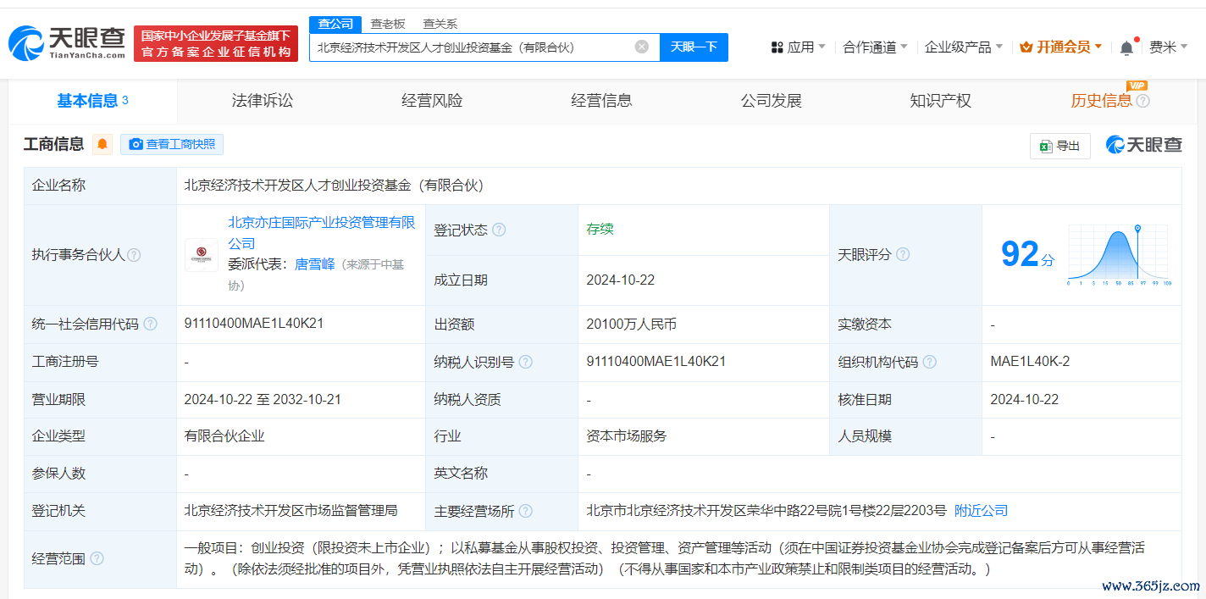Click the Tianyancha logo in header
Image resolution: width=1206 pixels, height=599 pixels.
67,42
